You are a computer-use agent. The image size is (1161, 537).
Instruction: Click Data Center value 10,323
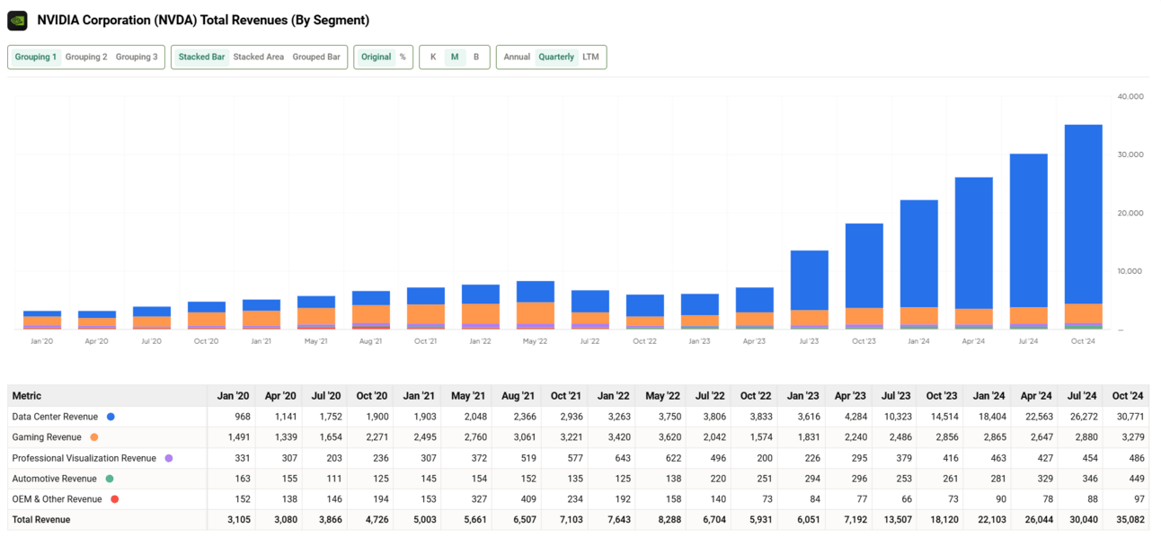point(897,417)
